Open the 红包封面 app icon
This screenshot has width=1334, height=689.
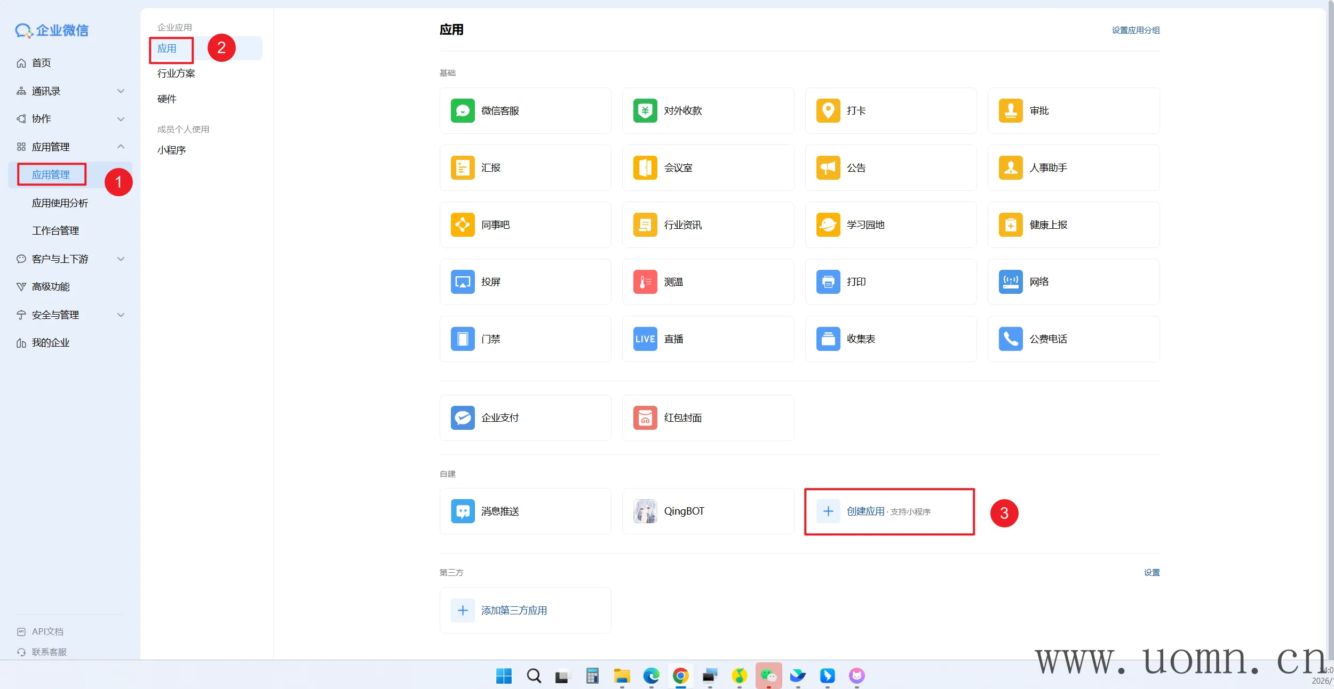[645, 418]
